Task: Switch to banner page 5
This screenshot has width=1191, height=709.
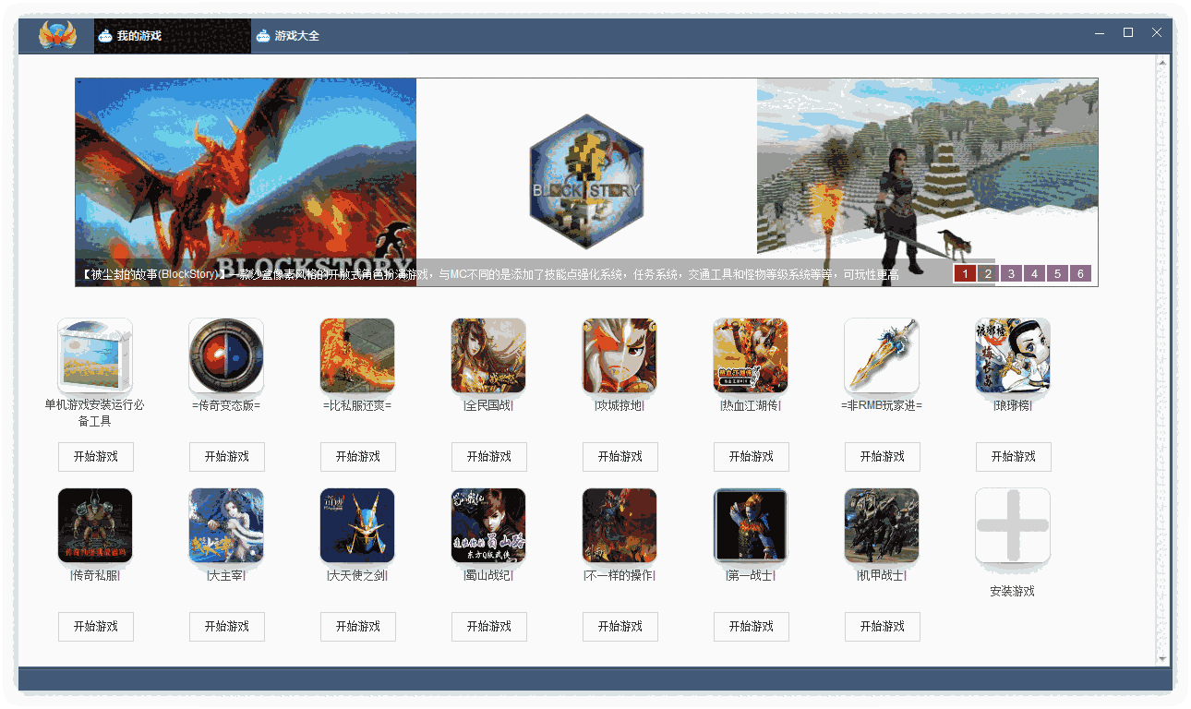Action: [x=1057, y=273]
